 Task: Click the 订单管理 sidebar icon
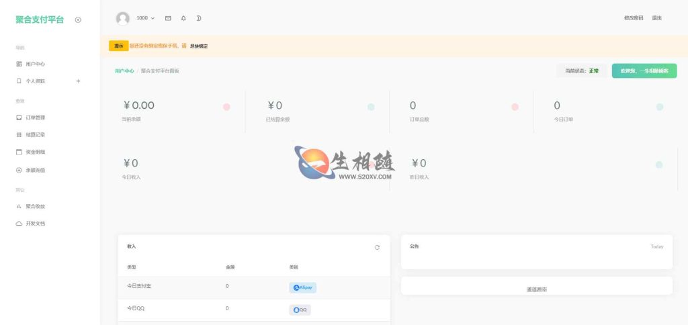[x=19, y=118]
